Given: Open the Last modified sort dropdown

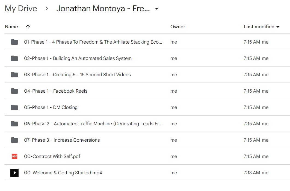Looking at the screenshot, I should pyautogui.click(x=278, y=27).
